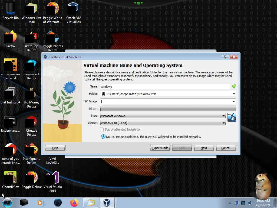Viewport: 277px width, 208px height.
Task: Toggle Skip Unattended Installation checkbox
Action: point(102,129)
